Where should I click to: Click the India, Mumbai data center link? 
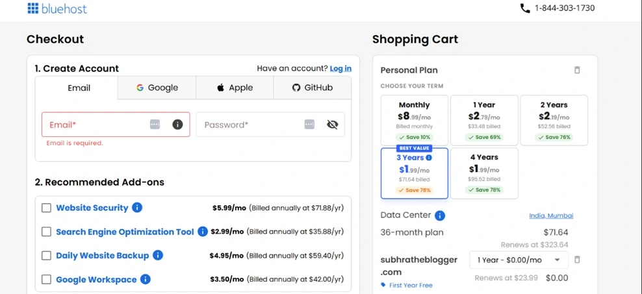click(551, 215)
